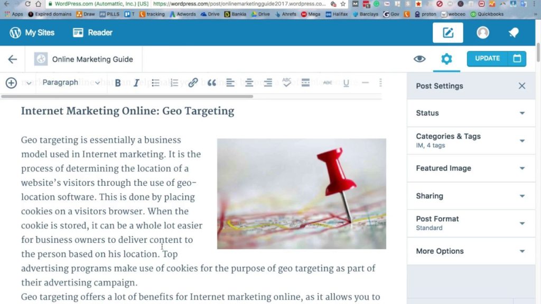This screenshot has height=304, width=541.
Task: Expand the Status section
Action: point(471,113)
